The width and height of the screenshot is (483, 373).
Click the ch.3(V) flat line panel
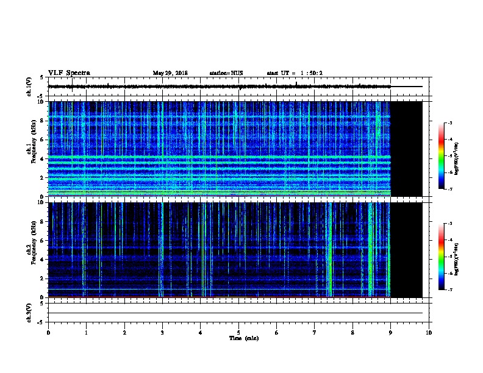(x=238, y=313)
